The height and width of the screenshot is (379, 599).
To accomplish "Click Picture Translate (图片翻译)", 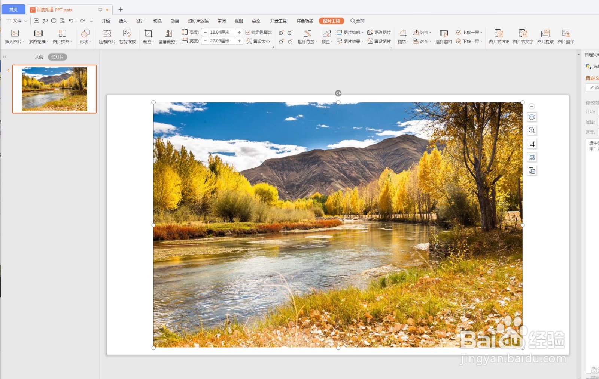I will coord(566,37).
